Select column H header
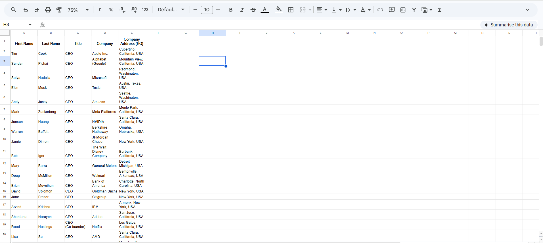This screenshot has width=543, height=243. [213, 33]
